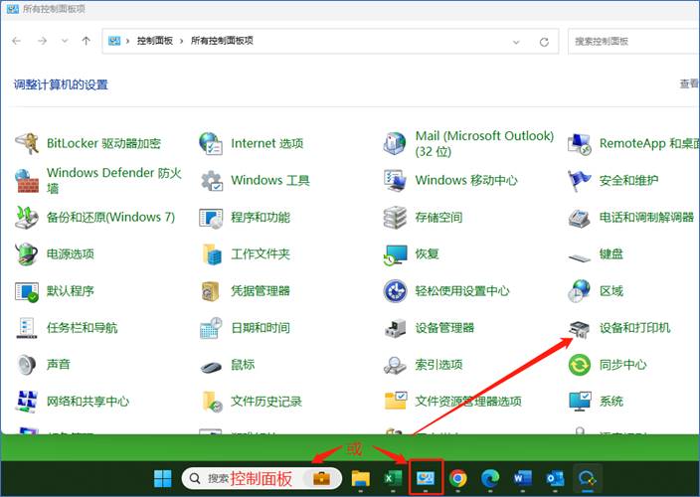Open the 设备和打印机 link
The width and height of the screenshot is (700, 497).
(x=634, y=328)
